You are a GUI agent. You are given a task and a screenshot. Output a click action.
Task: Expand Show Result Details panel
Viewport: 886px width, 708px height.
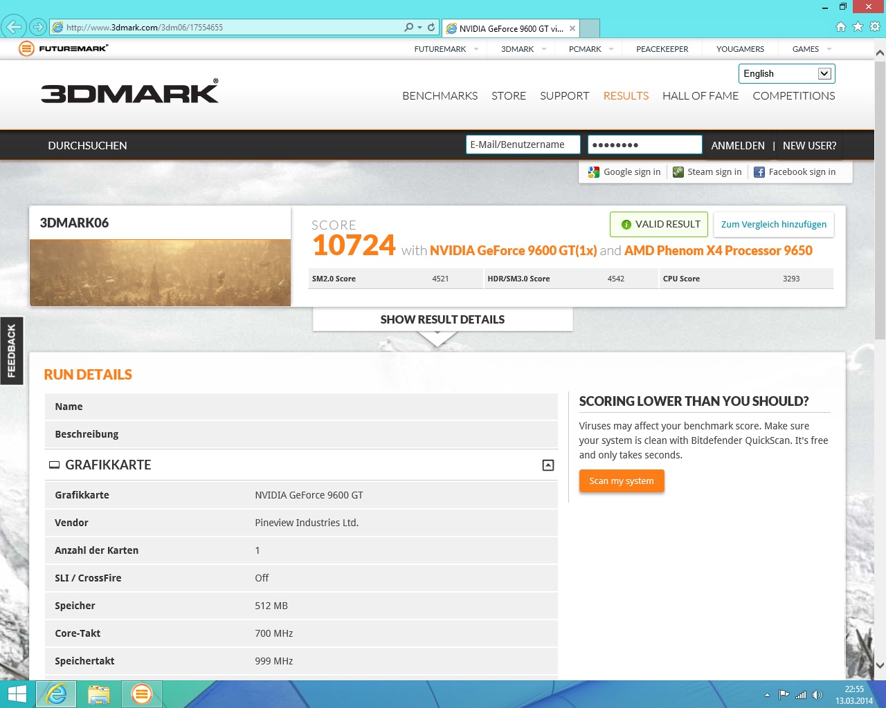443,319
